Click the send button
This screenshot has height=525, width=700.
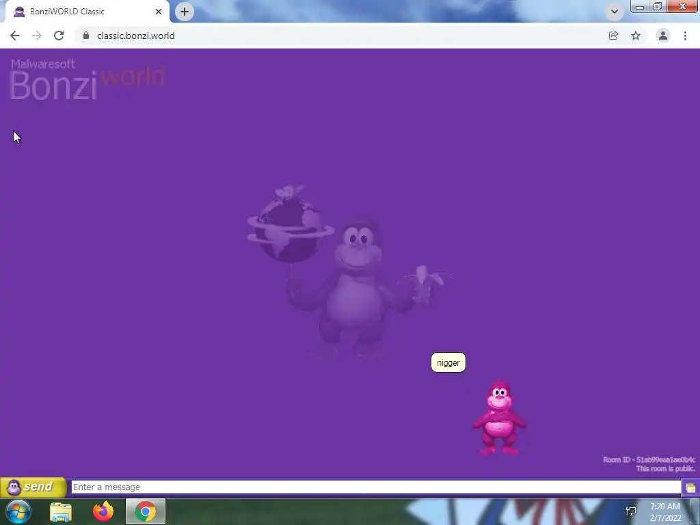[33, 487]
